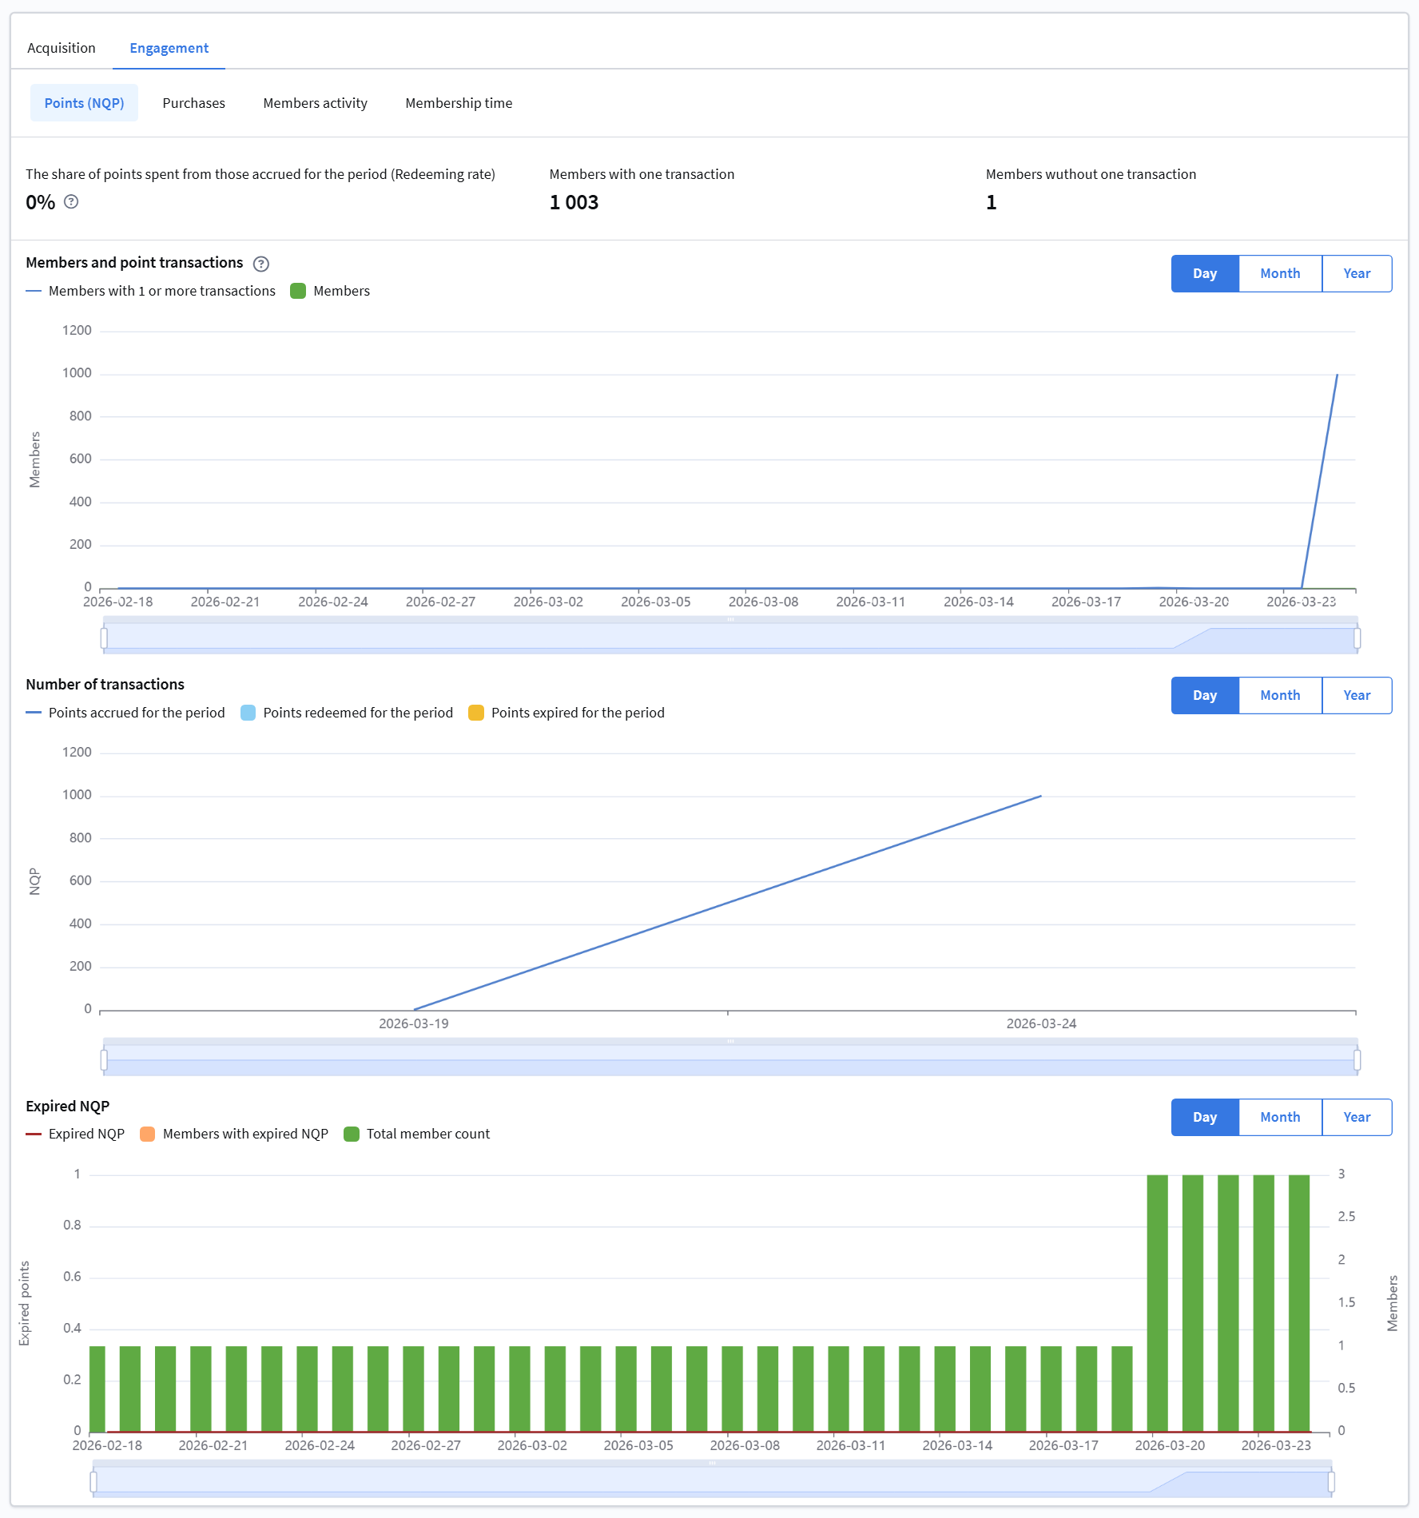Viewport: 1419px width, 1518px height.
Task: Toggle the green Members legend series
Action: click(x=330, y=292)
